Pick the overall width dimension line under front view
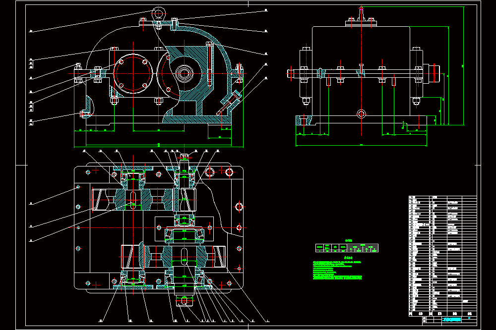This screenshot has height=330, width=496. pos(159,147)
